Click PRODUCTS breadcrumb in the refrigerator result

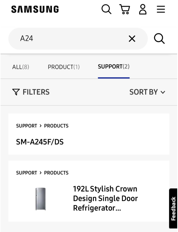pyautogui.click(x=56, y=173)
